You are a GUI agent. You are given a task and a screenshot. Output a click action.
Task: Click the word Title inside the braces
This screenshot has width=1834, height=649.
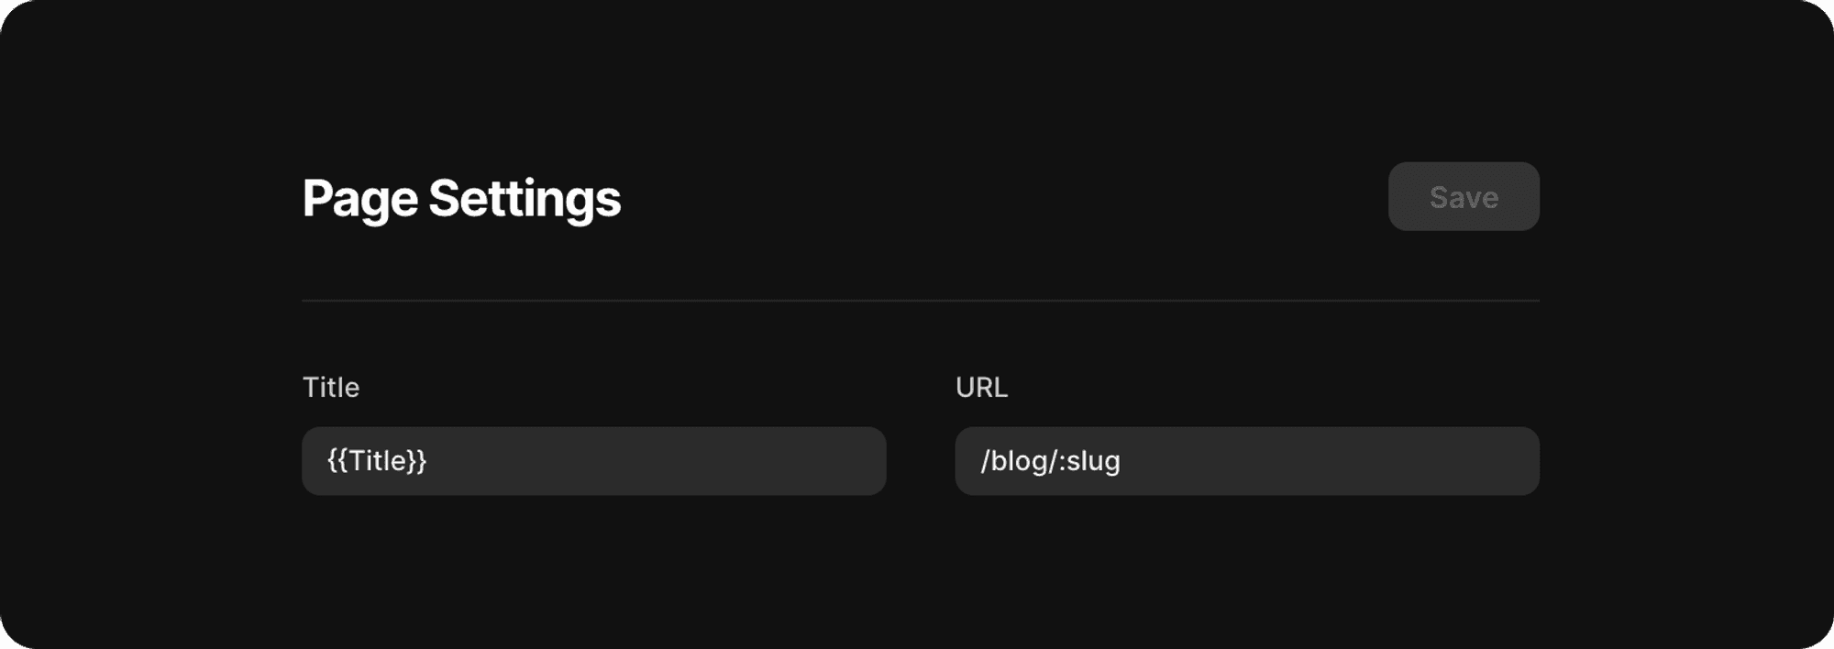pos(377,461)
